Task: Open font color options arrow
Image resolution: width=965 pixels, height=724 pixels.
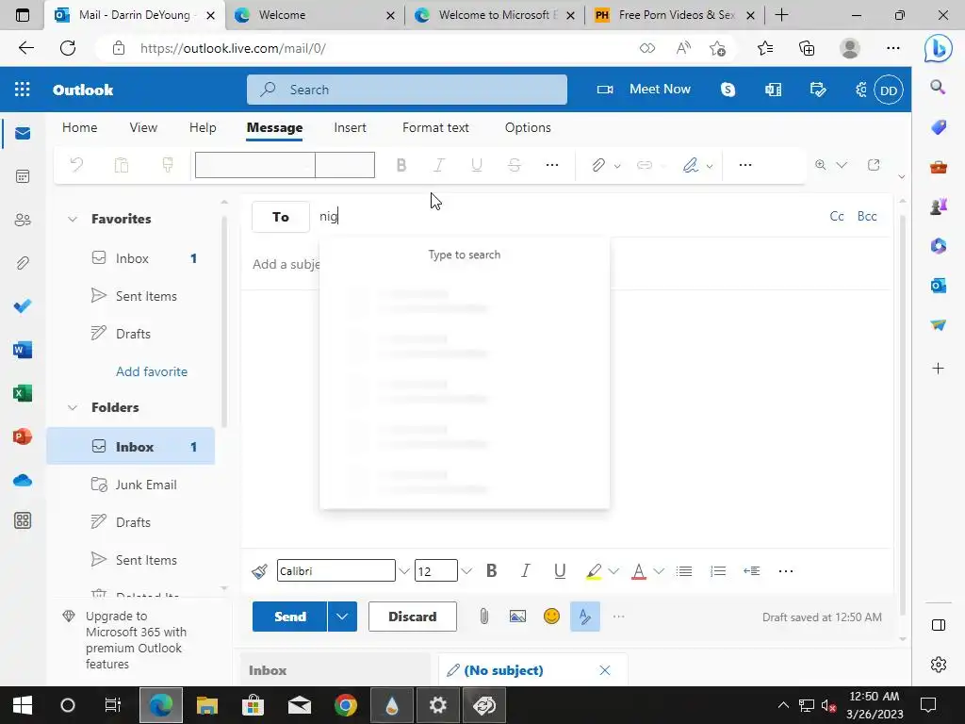Action: [x=659, y=571]
